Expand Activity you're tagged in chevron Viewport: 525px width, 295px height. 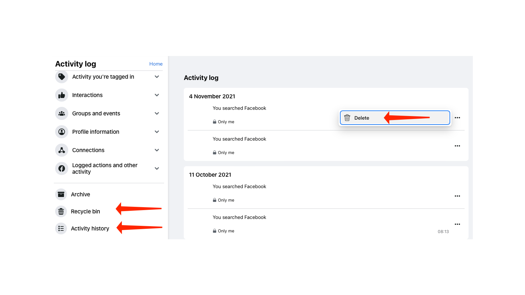[x=157, y=77]
